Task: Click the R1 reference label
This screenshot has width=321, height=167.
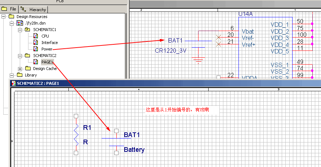Action: click(x=87, y=128)
